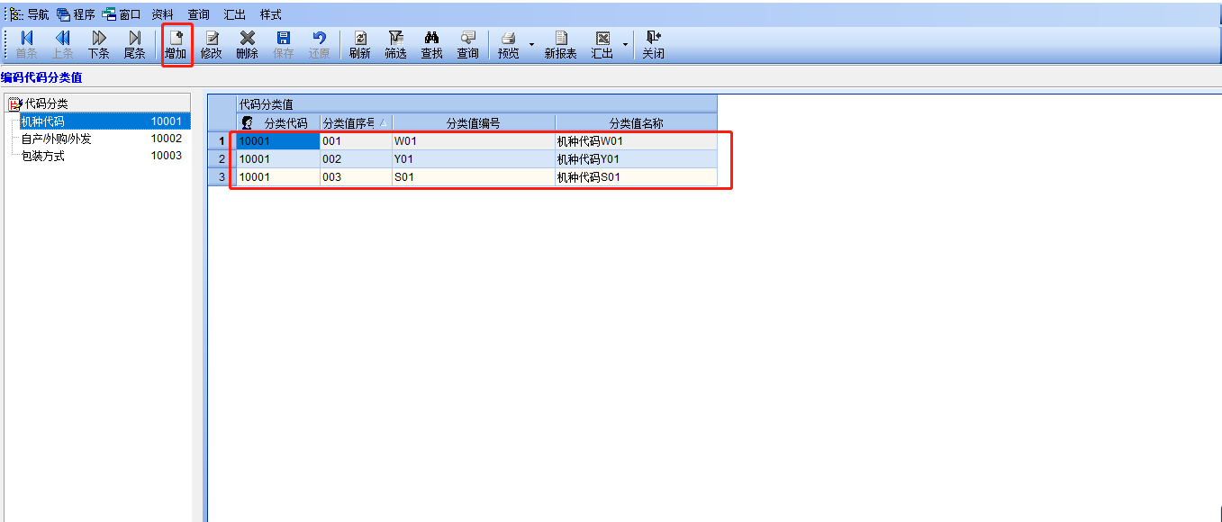Sort by the 分类值序号 column header
Image resolution: width=1222 pixels, height=522 pixels.
[356, 122]
